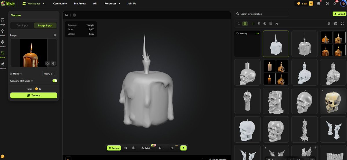Viewport: 347px width, 160px height.
Task: Click info icon next to AI Model
Action: 21,74
